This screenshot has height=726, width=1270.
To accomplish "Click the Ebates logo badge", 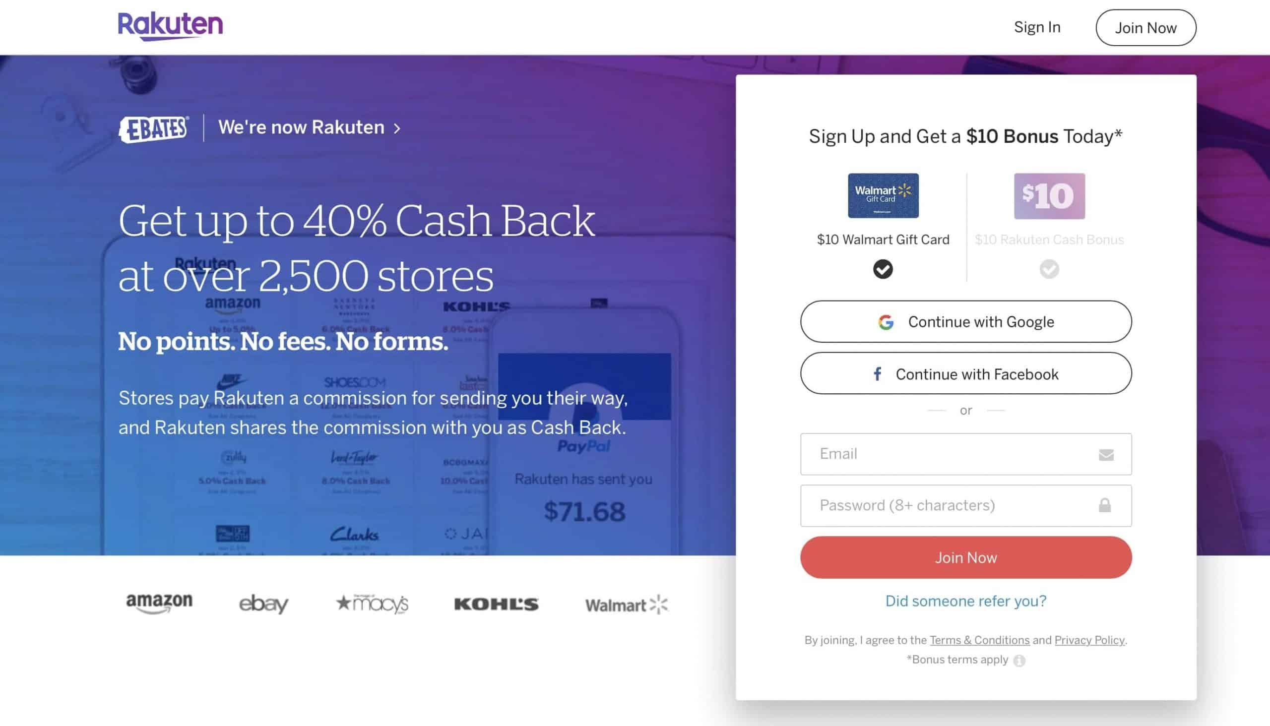I will [154, 129].
